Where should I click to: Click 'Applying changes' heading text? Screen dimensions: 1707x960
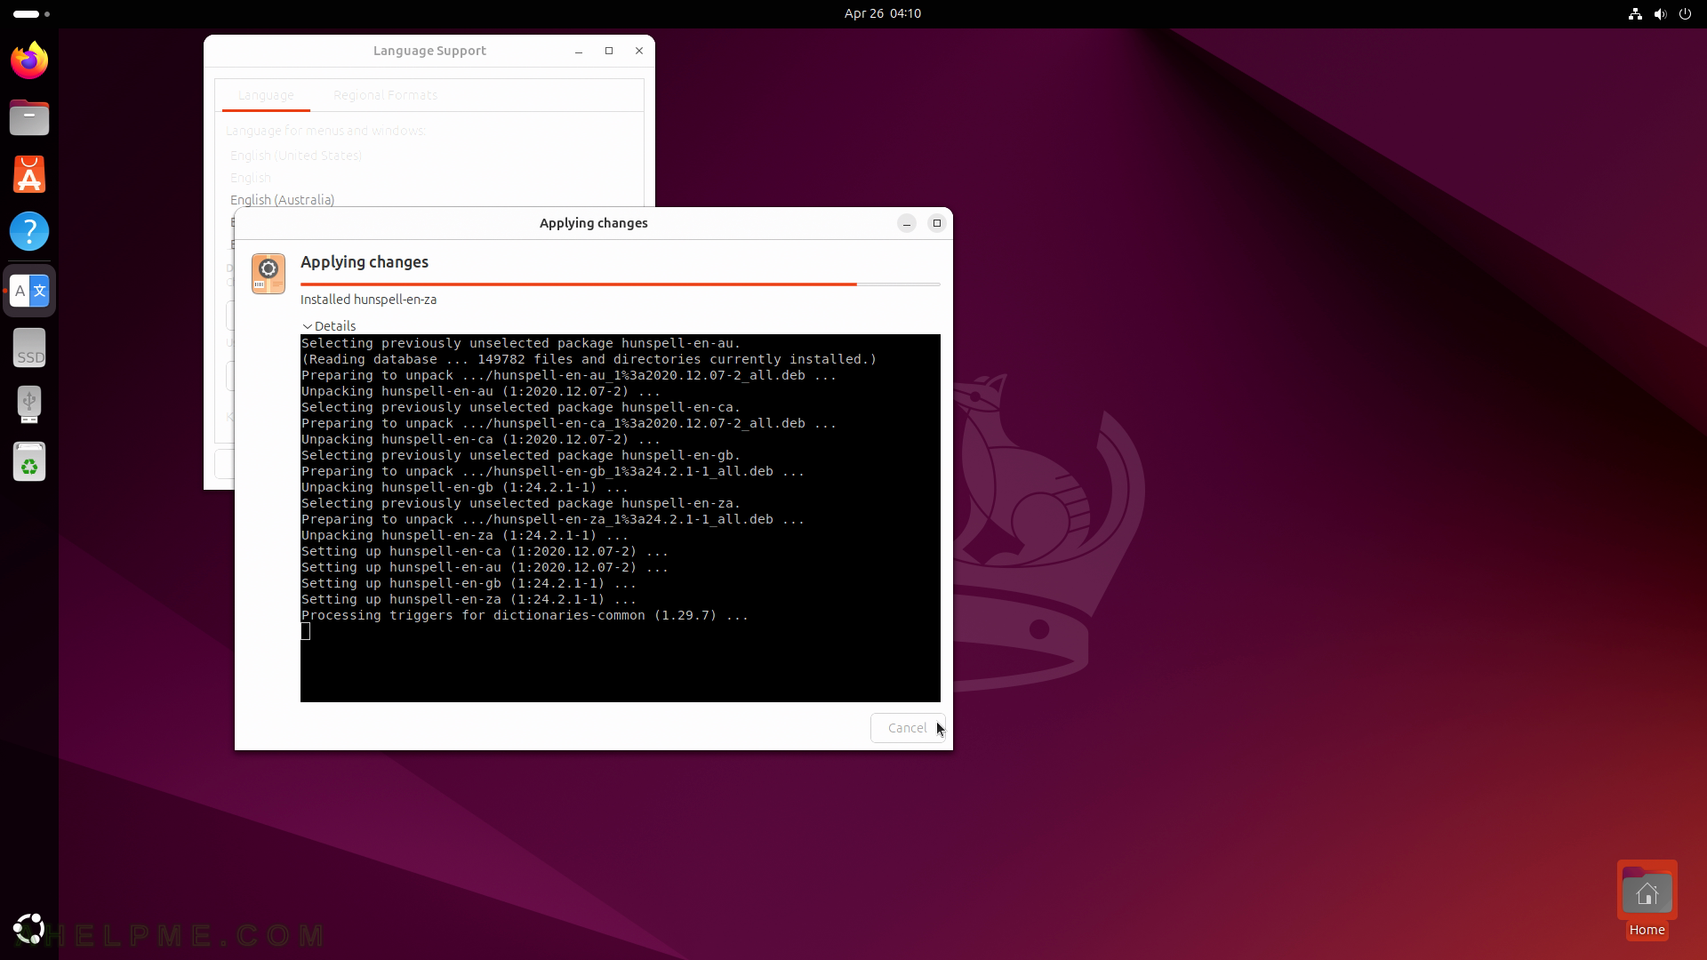pyautogui.click(x=365, y=262)
